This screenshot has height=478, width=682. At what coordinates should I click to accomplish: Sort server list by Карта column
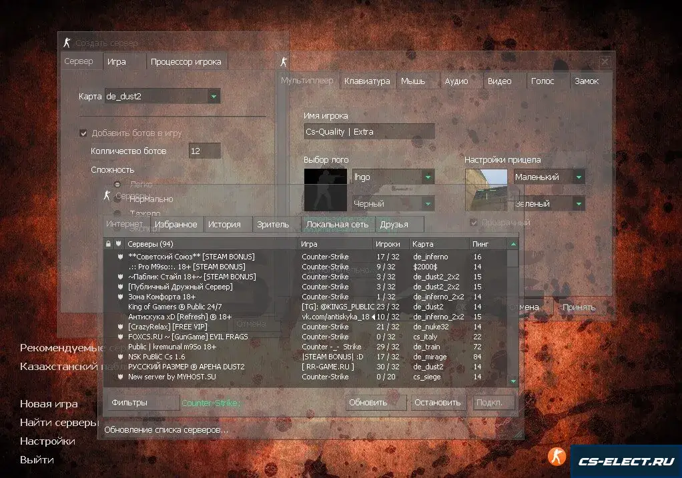[x=440, y=244]
